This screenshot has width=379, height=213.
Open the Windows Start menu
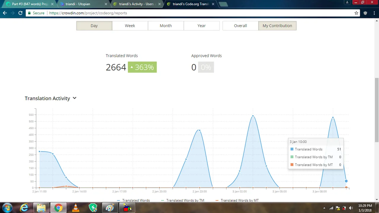tap(7, 208)
